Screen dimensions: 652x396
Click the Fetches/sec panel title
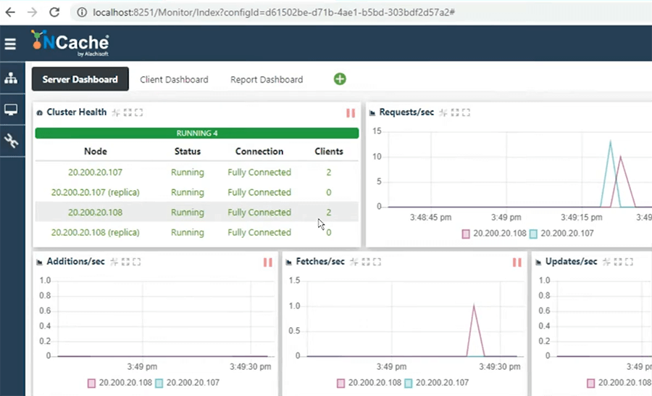click(320, 262)
